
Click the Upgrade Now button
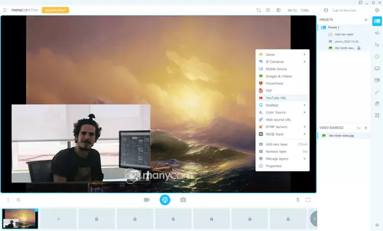[x=55, y=10]
